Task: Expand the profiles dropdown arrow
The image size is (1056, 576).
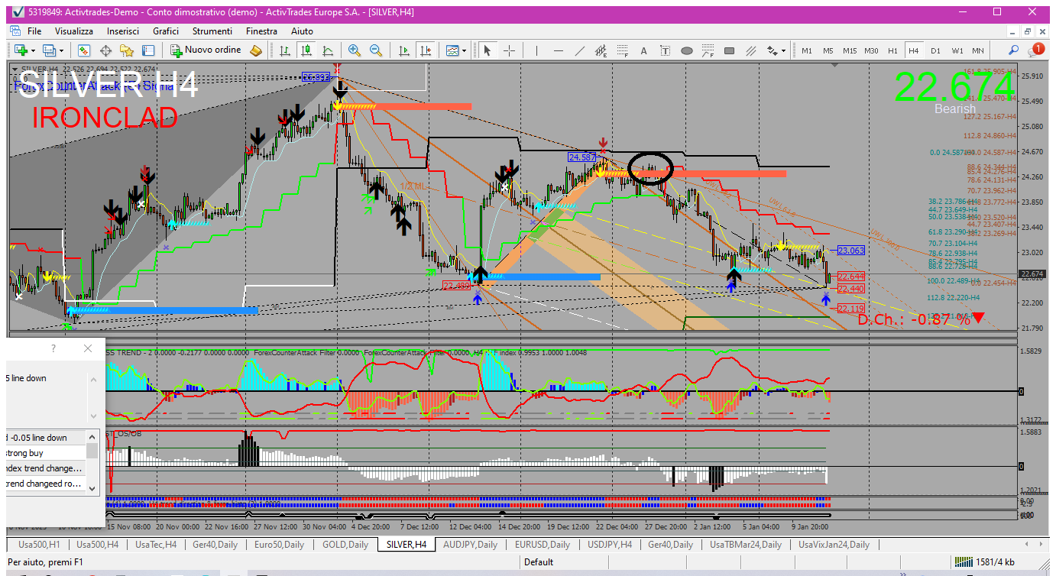Action: (x=63, y=50)
